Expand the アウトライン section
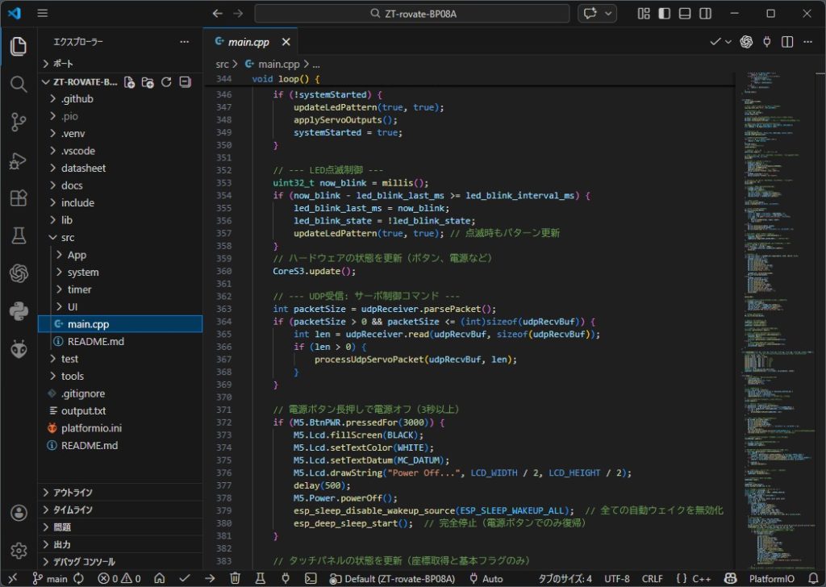Screen dimensions: 826x587 73,493
